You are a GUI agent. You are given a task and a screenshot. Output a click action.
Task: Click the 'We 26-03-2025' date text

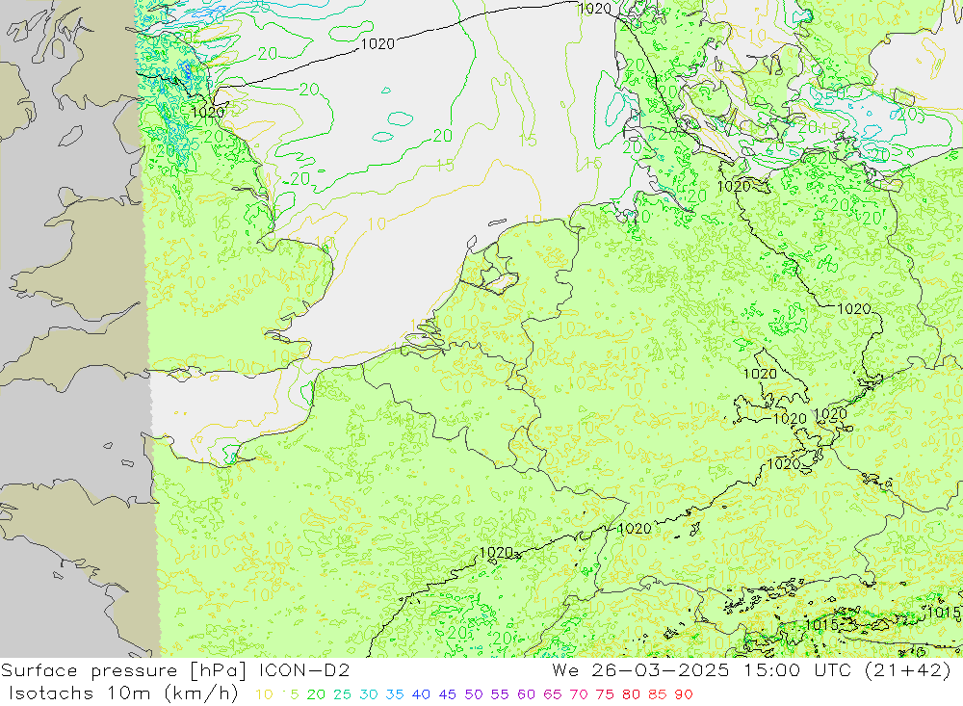(640, 669)
